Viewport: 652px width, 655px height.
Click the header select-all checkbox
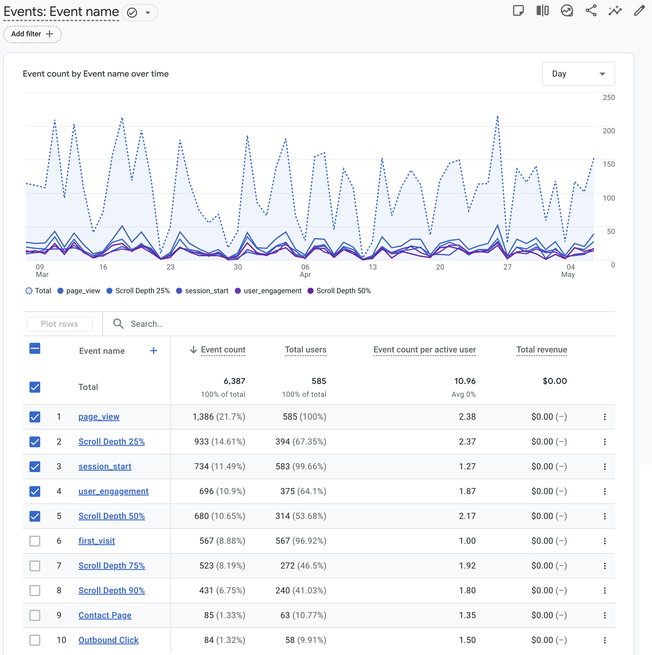click(35, 348)
